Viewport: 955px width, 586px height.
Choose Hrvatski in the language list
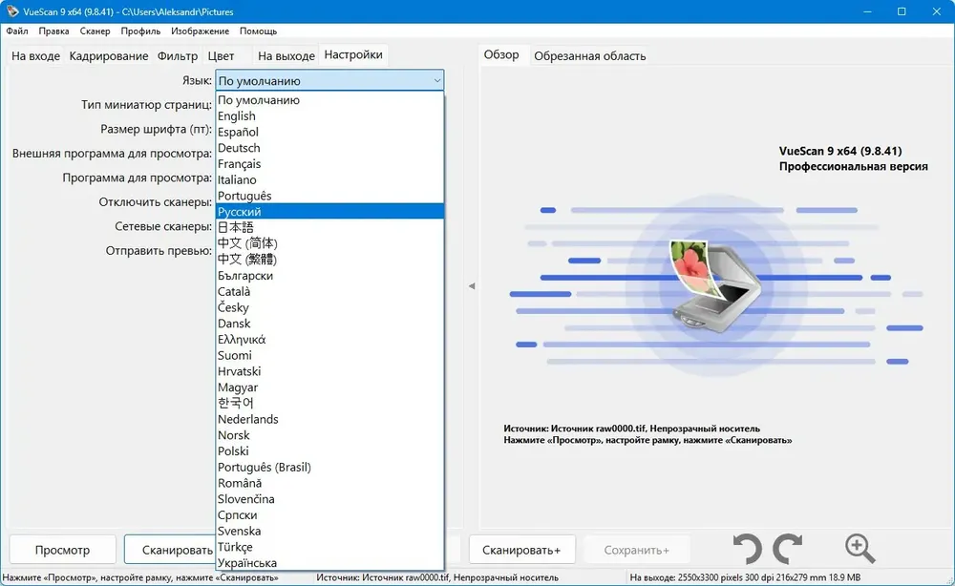(x=329, y=371)
